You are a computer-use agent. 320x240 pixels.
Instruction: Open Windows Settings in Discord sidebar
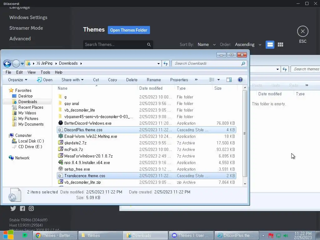click(28, 17)
